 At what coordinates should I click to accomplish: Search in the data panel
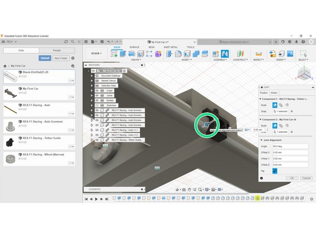[x=73, y=42]
